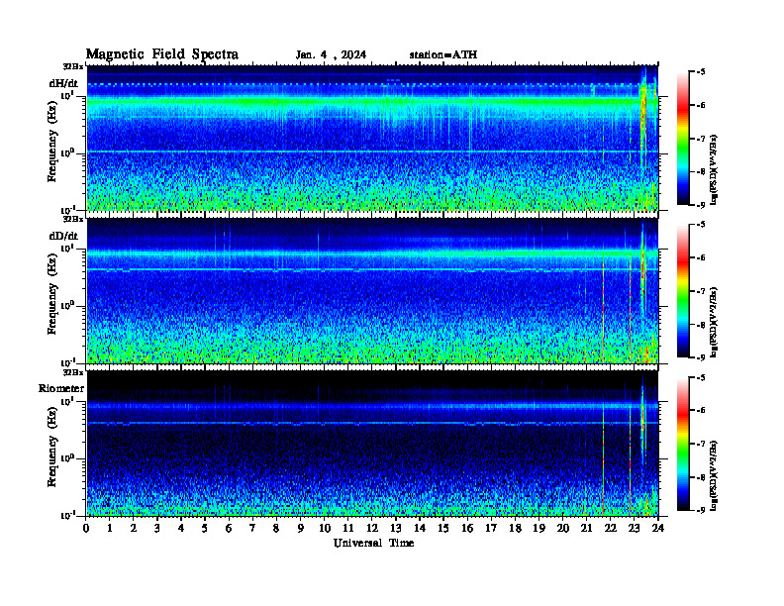Click hour tick label '23' on time axis
The width and height of the screenshot is (784, 606).
click(x=634, y=528)
